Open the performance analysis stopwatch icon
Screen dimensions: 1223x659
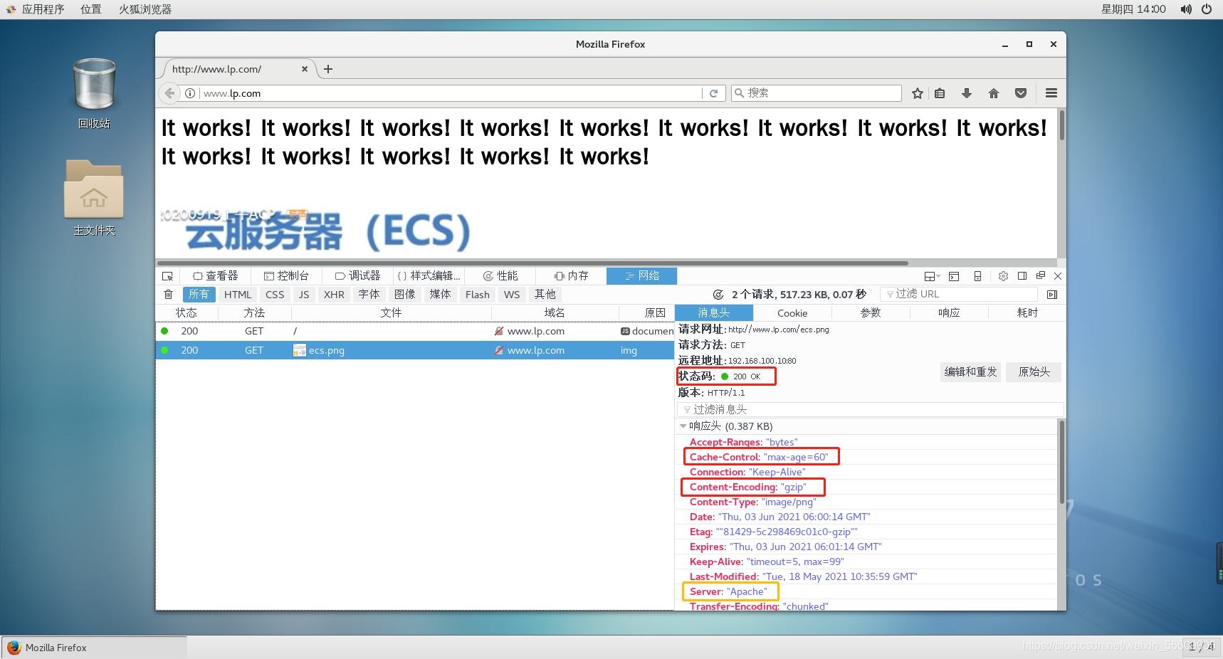(x=718, y=295)
